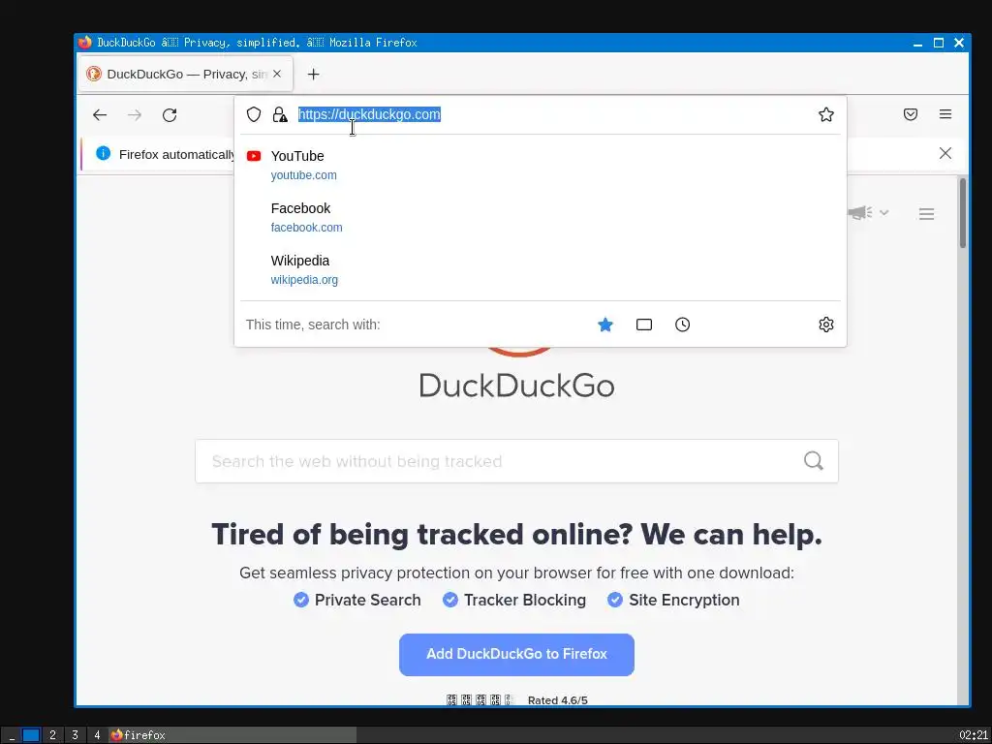Select the YouTube suggestion
Viewport: 992px width, 744px height.
541,165
